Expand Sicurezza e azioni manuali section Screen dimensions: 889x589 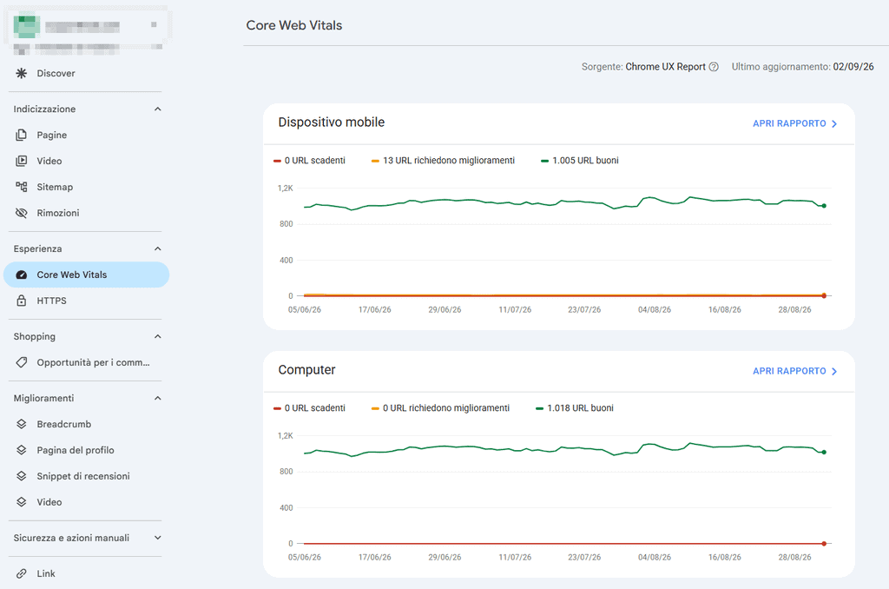click(x=158, y=538)
